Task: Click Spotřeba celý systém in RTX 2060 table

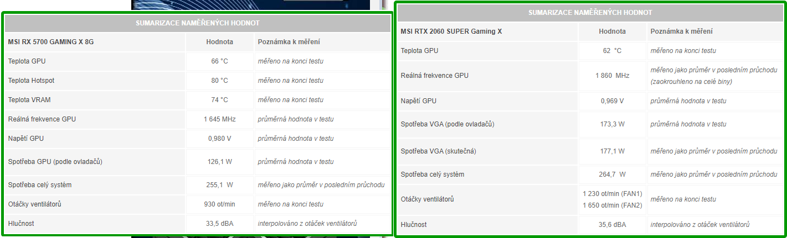Action: click(432, 174)
